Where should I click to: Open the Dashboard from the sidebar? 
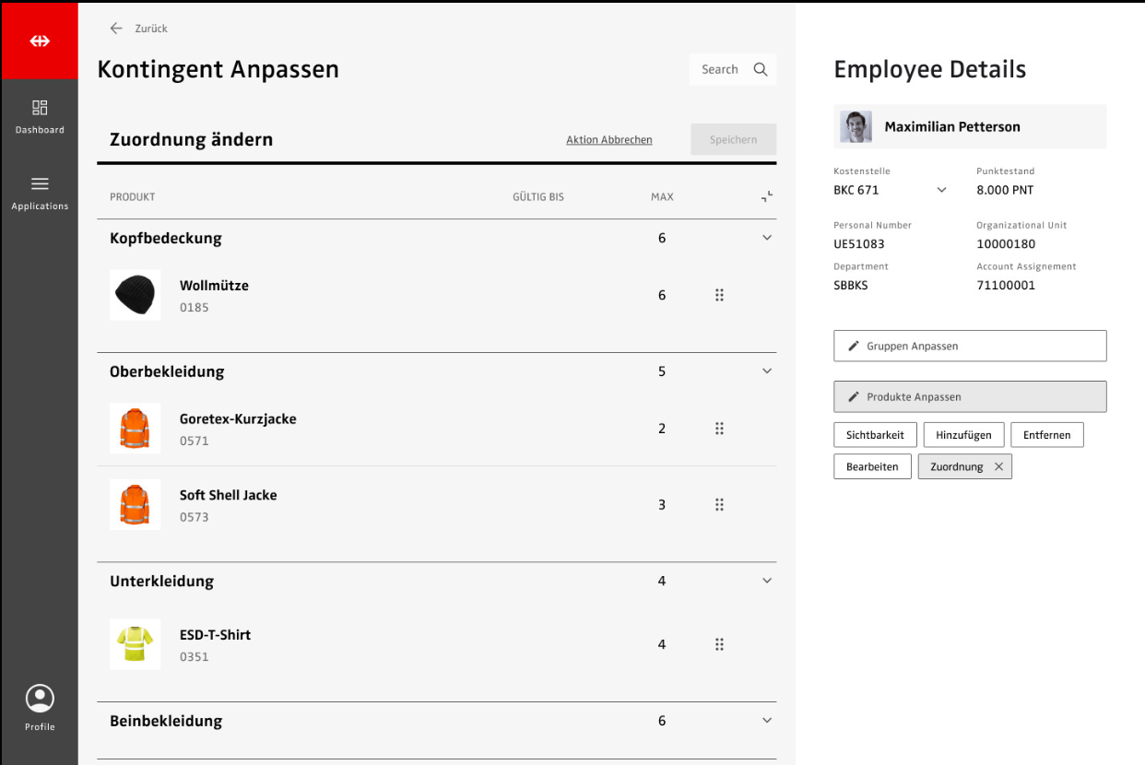coord(40,116)
